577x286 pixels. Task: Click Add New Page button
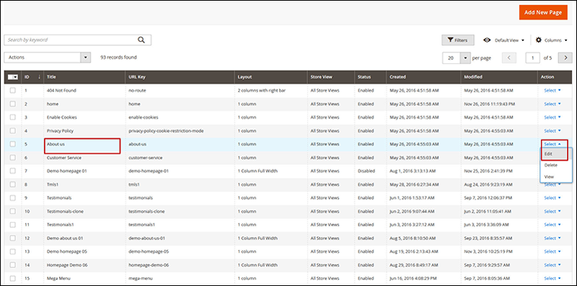(x=543, y=12)
